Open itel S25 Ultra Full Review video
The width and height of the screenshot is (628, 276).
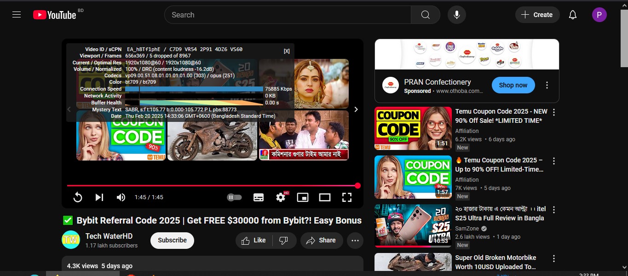(500, 213)
